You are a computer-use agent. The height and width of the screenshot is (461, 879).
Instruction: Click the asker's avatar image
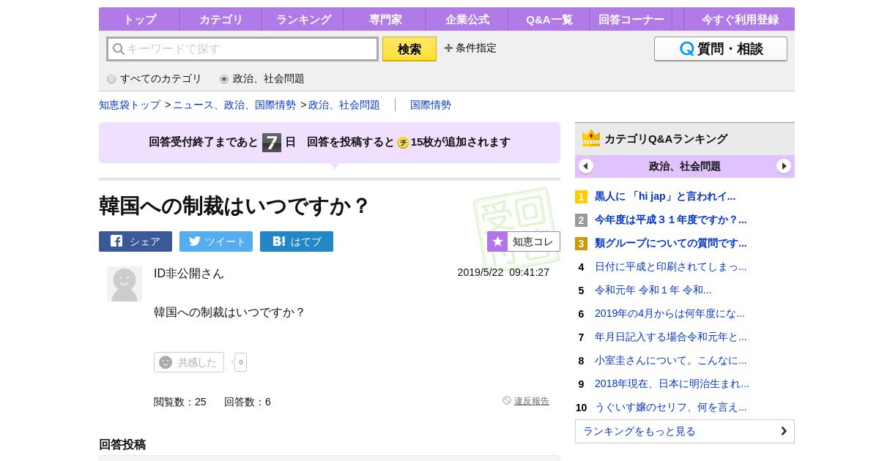(125, 284)
